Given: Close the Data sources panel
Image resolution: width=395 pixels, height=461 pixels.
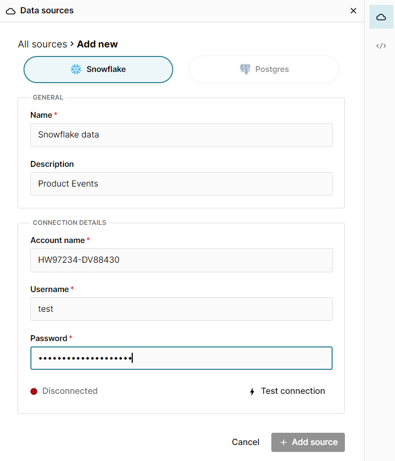Looking at the screenshot, I should coord(353,11).
